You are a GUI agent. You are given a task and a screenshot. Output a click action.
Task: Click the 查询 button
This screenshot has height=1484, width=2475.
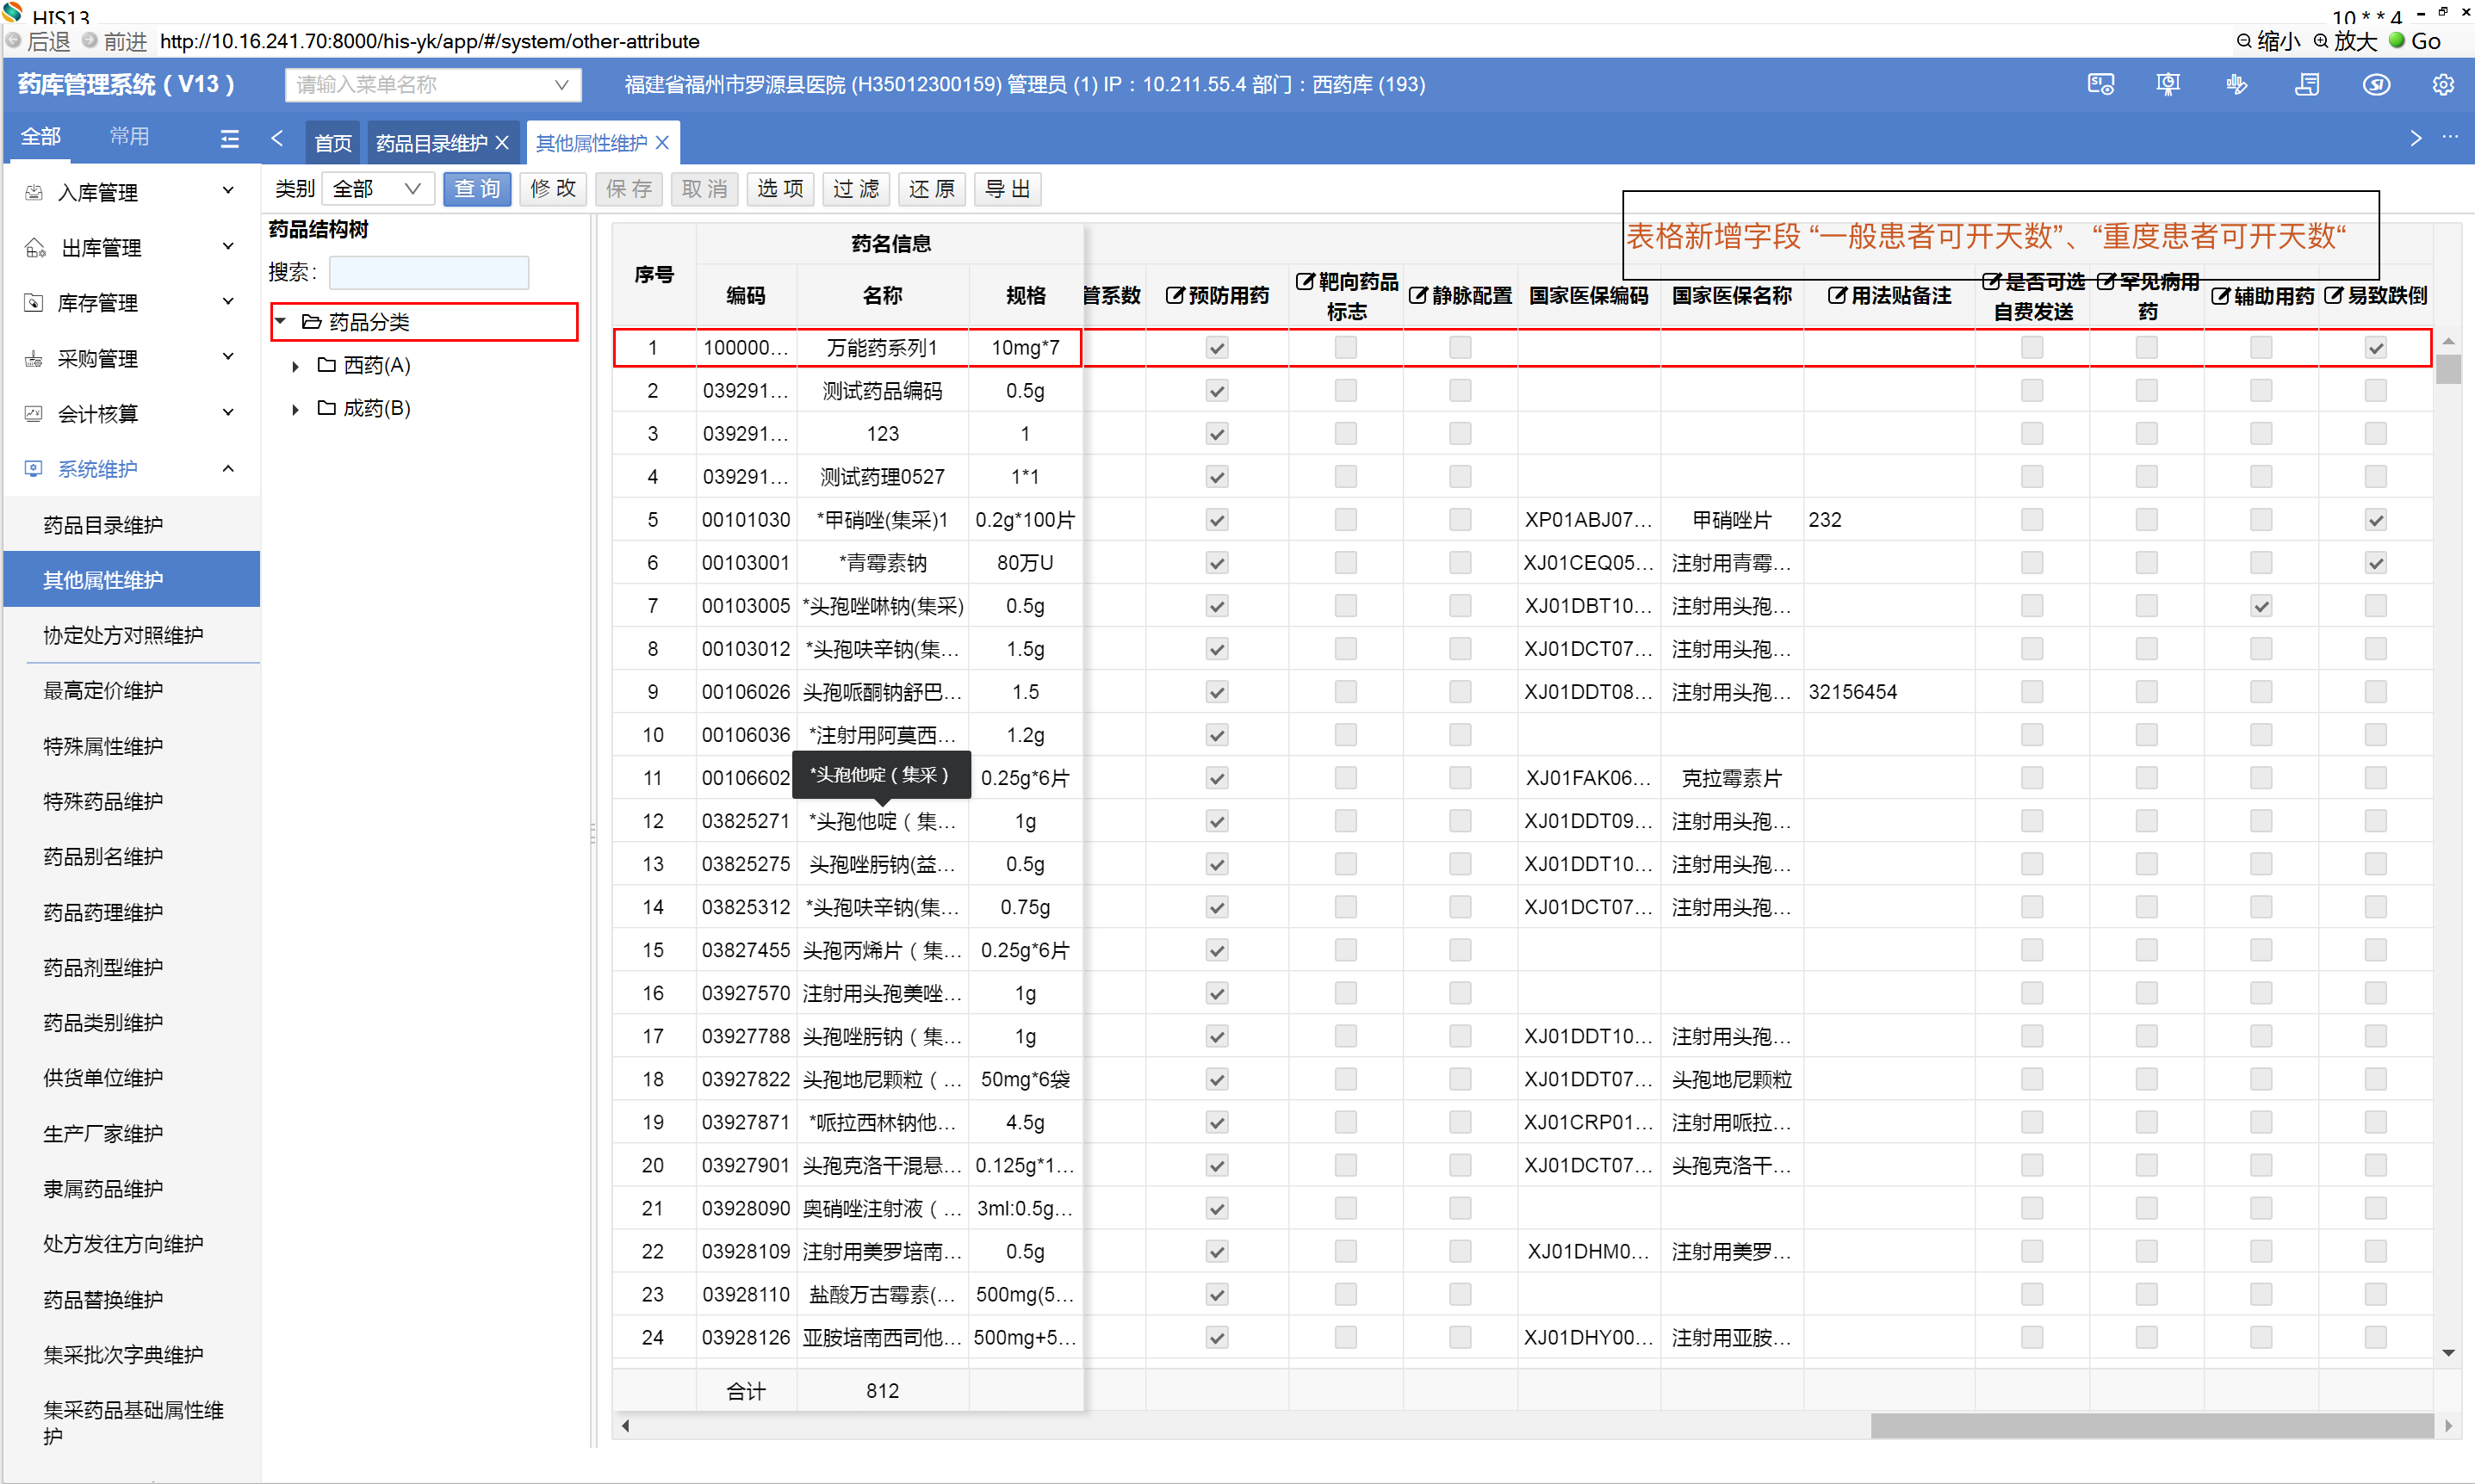[x=476, y=189]
